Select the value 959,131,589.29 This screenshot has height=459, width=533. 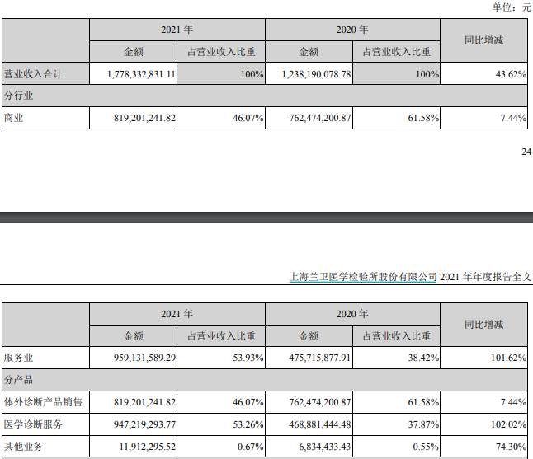click(144, 358)
